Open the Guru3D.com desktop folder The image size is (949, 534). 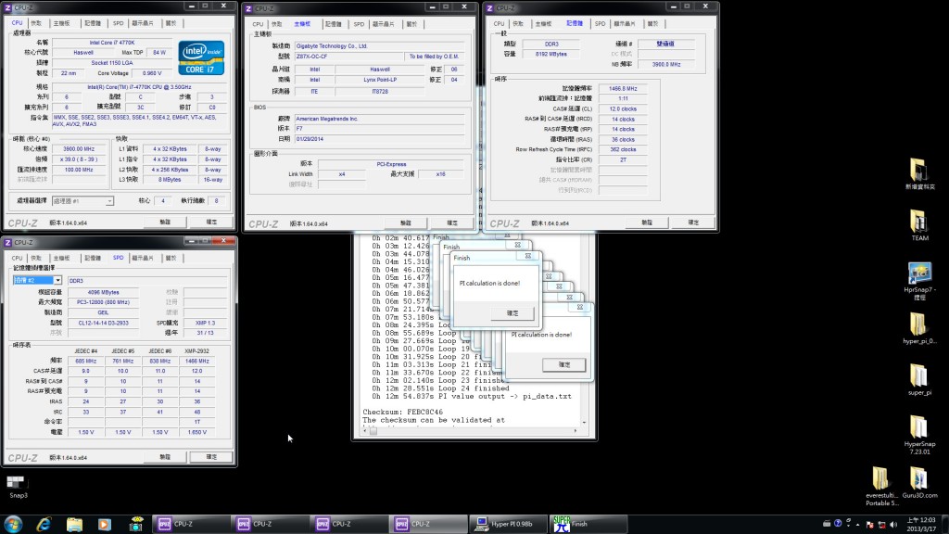click(x=919, y=482)
